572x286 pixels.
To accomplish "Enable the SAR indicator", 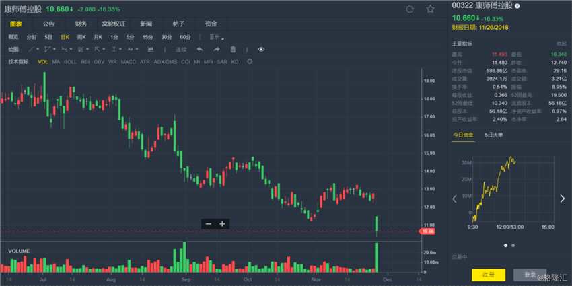I will pyautogui.click(x=222, y=62).
